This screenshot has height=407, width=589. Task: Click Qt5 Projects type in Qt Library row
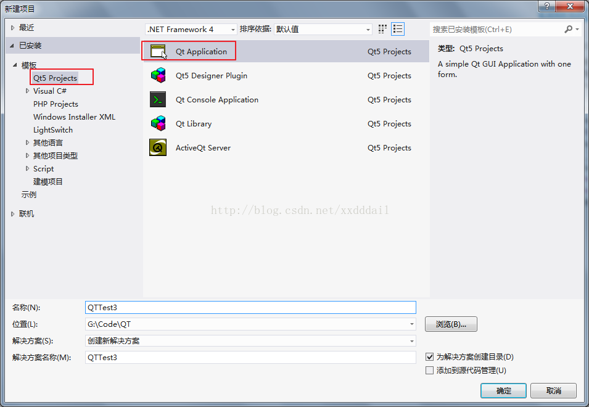click(389, 124)
